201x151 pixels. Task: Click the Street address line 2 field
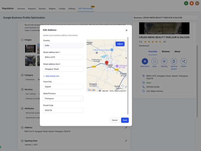pos(63,69)
